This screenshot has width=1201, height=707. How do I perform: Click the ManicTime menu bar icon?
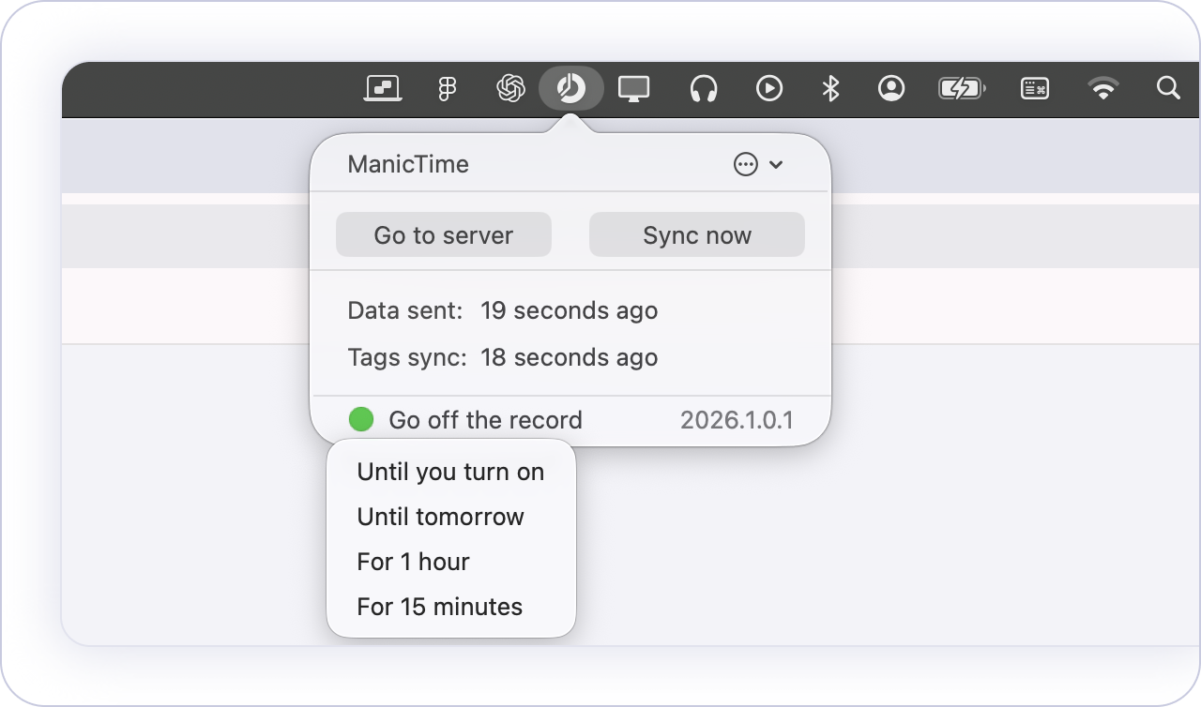coord(570,89)
